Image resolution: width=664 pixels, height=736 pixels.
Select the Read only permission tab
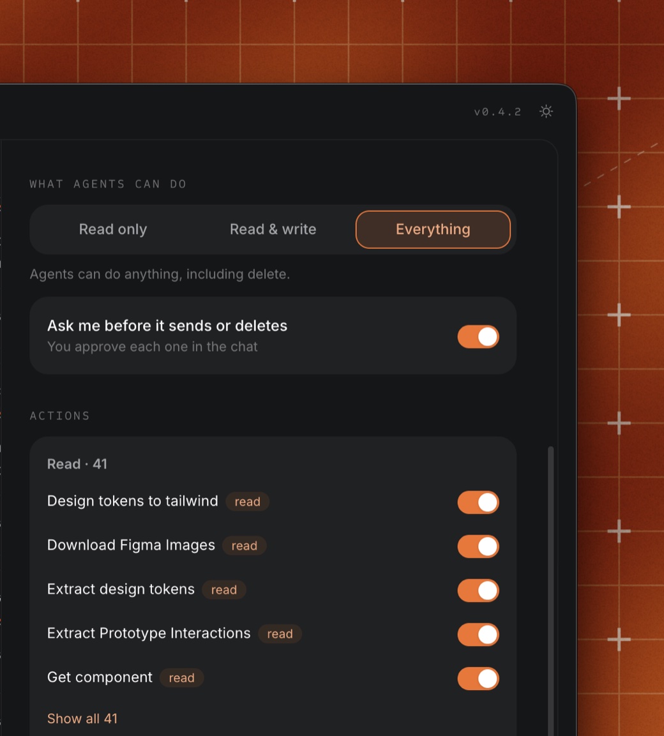point(113,230)
